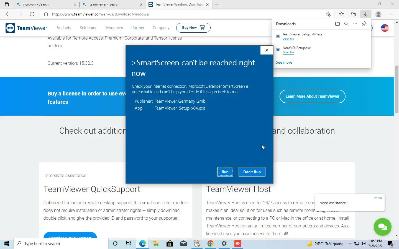Open the green chat bubble

(383, 227)
